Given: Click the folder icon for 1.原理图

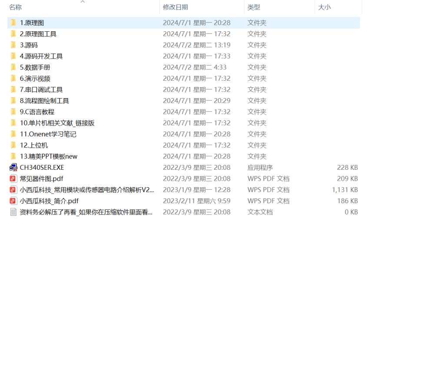Looking at the screenshot, I should (13, 23).
